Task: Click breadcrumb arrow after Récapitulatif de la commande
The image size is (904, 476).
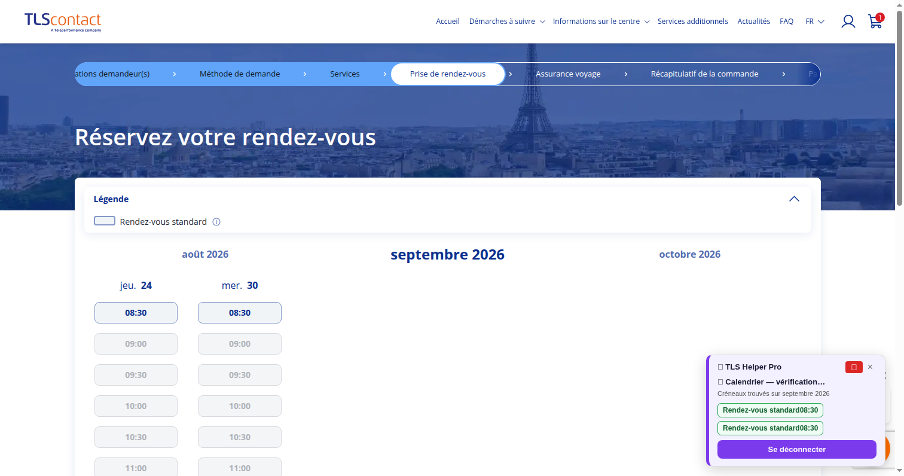Action: click(x=783, y=74)
